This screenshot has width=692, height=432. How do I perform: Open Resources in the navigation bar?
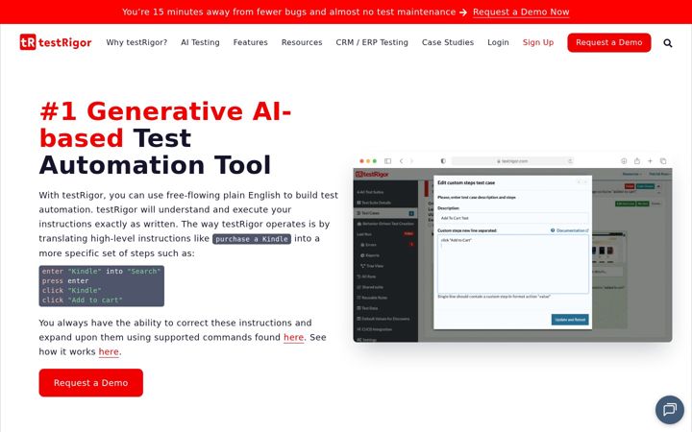point(302,42)
